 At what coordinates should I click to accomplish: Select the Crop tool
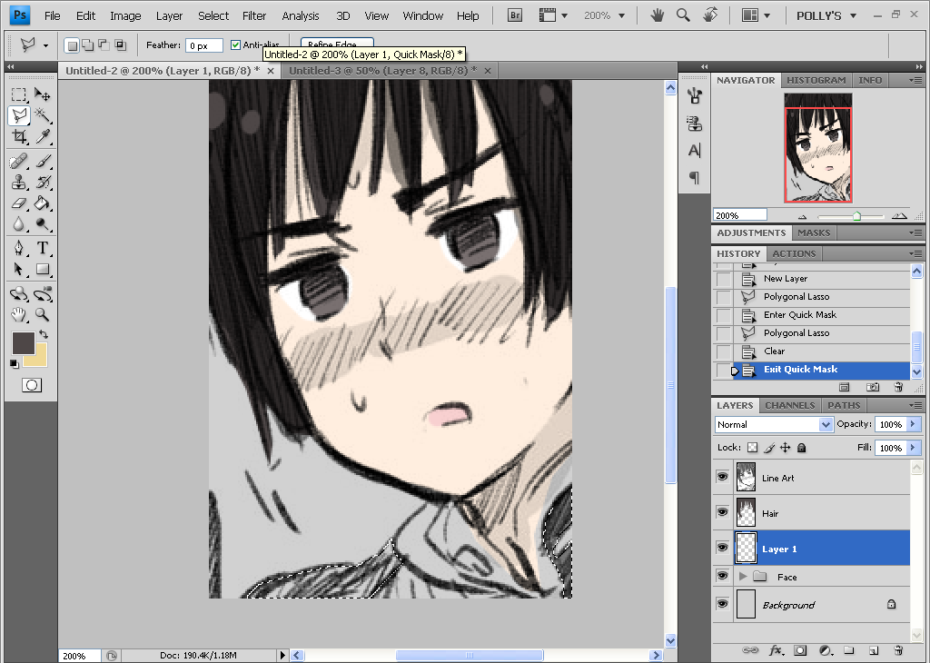tap(19, 137)
